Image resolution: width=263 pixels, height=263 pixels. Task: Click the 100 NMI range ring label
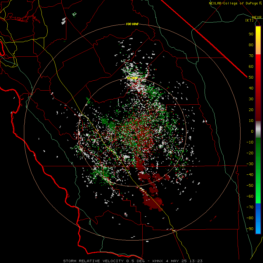coord(132,24)
